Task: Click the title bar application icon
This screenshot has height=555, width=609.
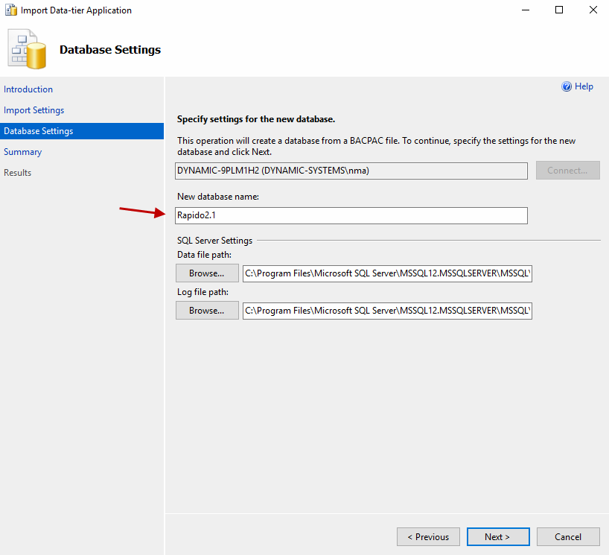Action: point(11,10)
